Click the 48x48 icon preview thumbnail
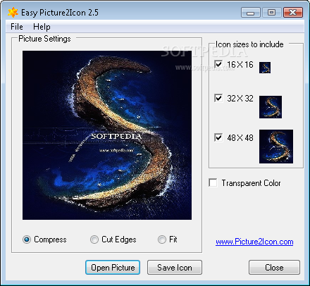The width and height of the screenshot is (310, 286). point(276,147)
